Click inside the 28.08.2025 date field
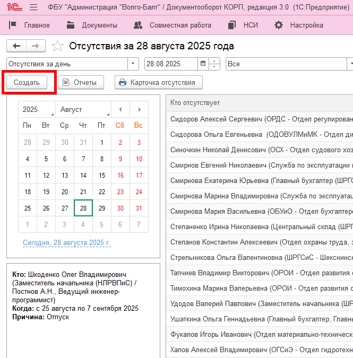353x358 pixels. click(170, 64)
